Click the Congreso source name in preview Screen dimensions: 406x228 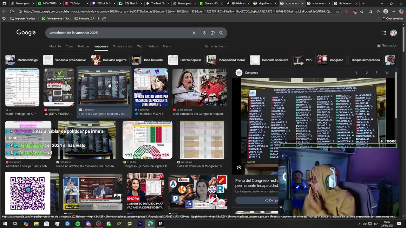[x=252, y=73]
